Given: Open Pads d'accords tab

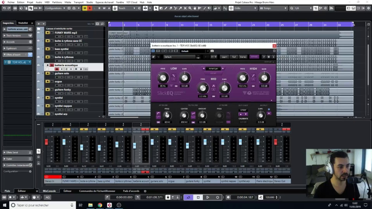Looking at the screenshot, I should pyautogui.click(x=131, y=191).
